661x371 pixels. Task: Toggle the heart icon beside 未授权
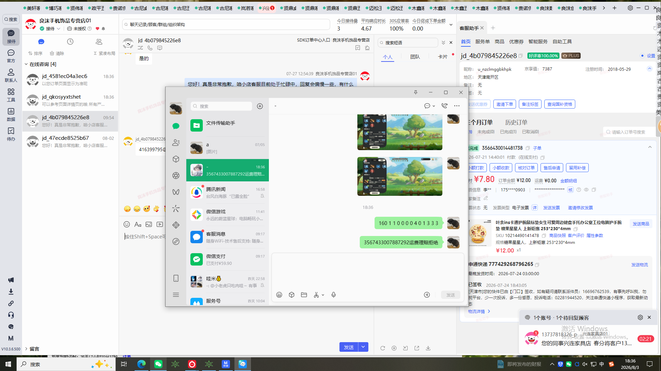pyautogui.click(x=97, y=29)
